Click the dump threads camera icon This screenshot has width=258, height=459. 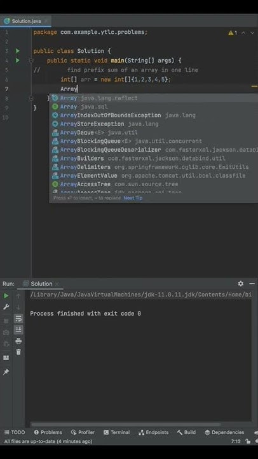pos(6,333)
